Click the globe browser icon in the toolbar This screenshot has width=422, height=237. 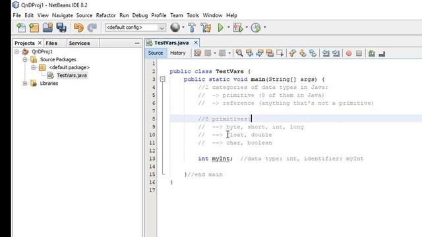point(175,28)
